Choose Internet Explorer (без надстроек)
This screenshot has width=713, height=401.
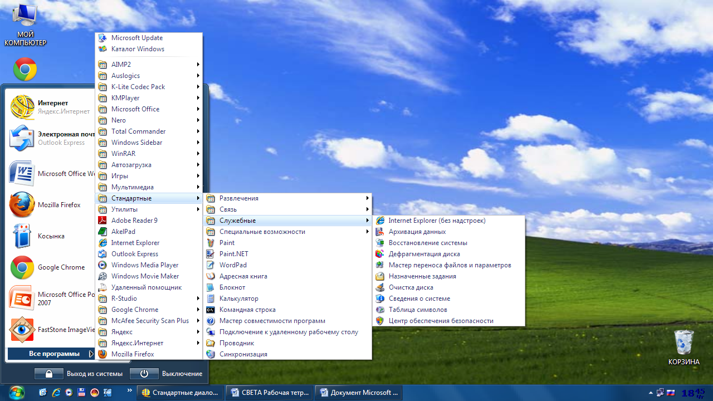tap(448, 221)
